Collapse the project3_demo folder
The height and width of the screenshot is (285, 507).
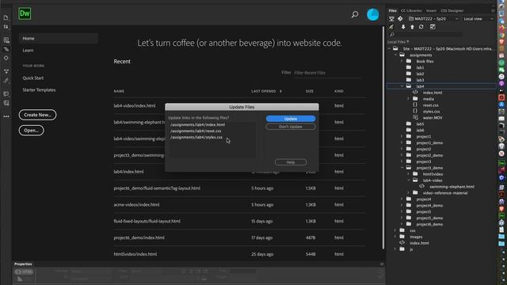[x=402, y=168]
